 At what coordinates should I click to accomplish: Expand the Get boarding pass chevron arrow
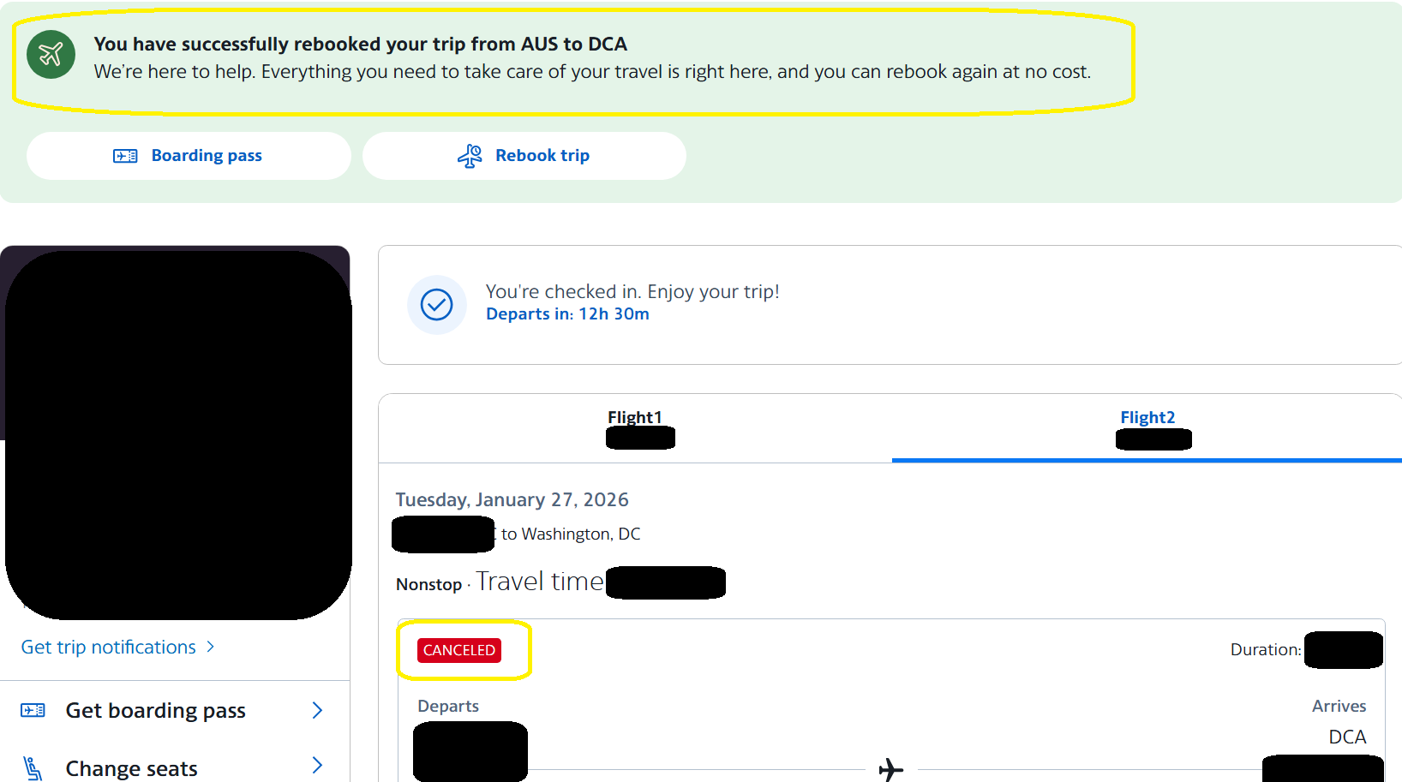tap(317, 710)
